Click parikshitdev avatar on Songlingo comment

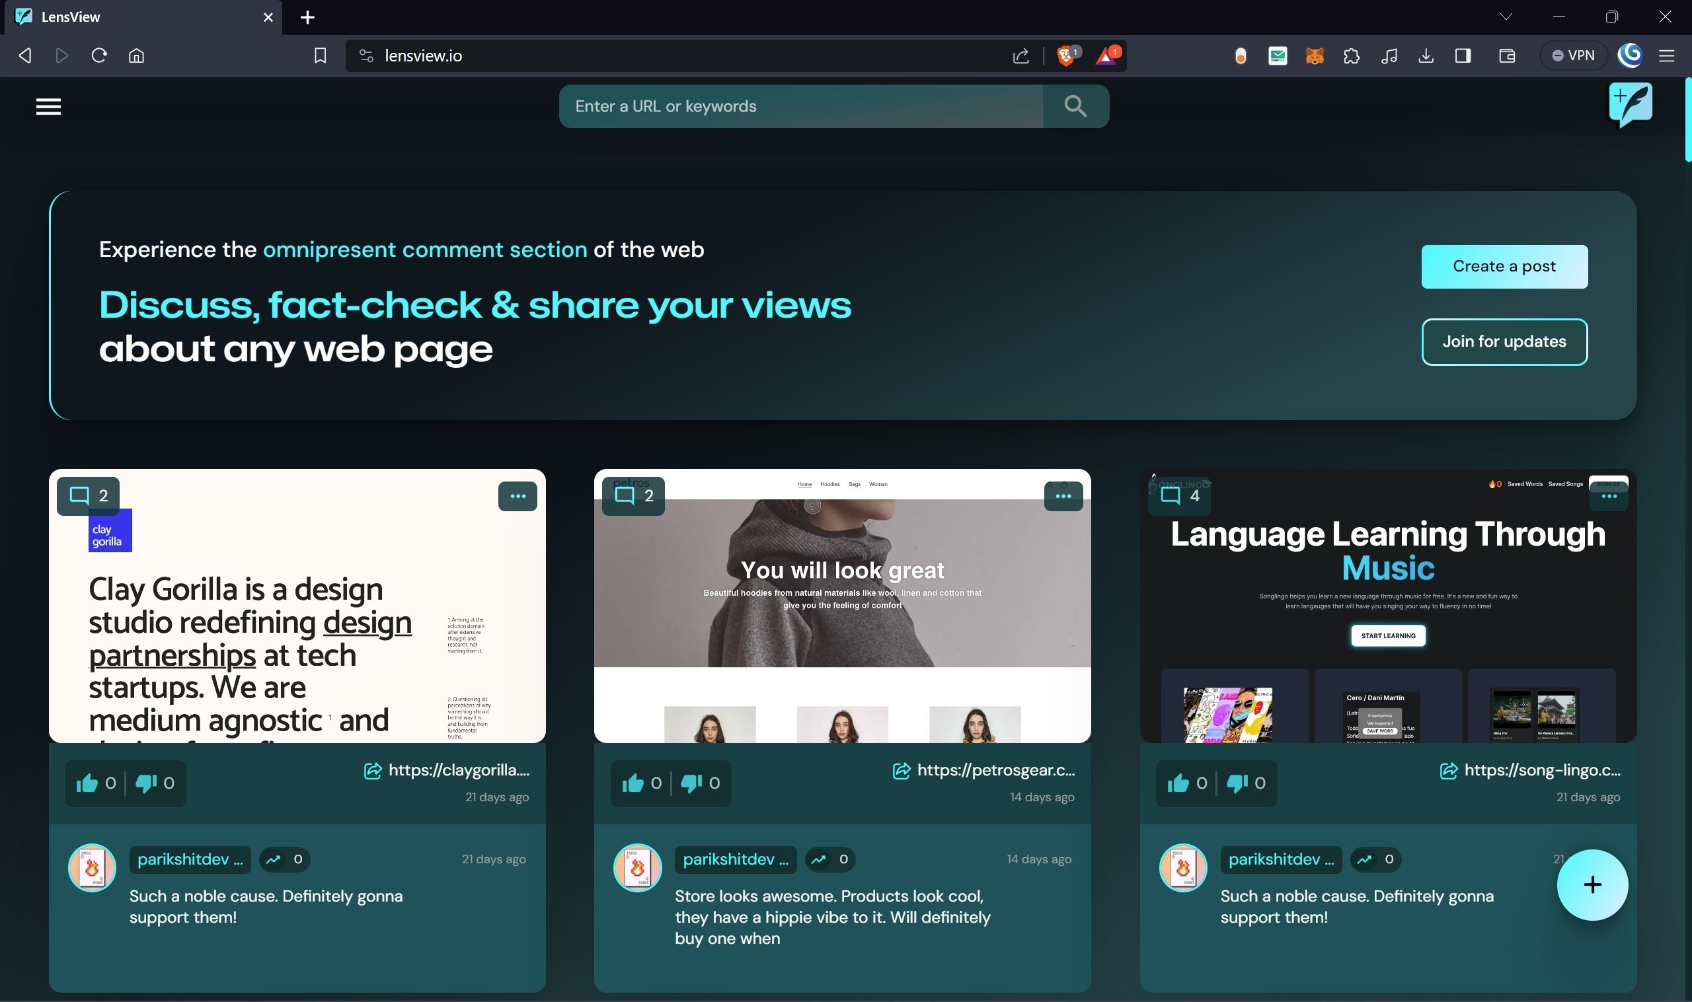point(1182,868)
